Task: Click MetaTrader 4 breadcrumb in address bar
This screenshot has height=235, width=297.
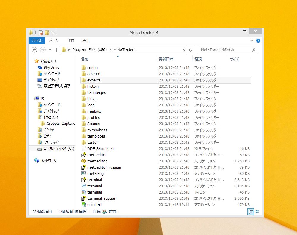Action: click(x=125, y=50)
